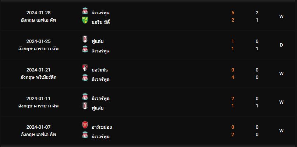Click Fulham crest in 2024-01-25 match
This screenshot has width=297, height=147.
[85, 40]
